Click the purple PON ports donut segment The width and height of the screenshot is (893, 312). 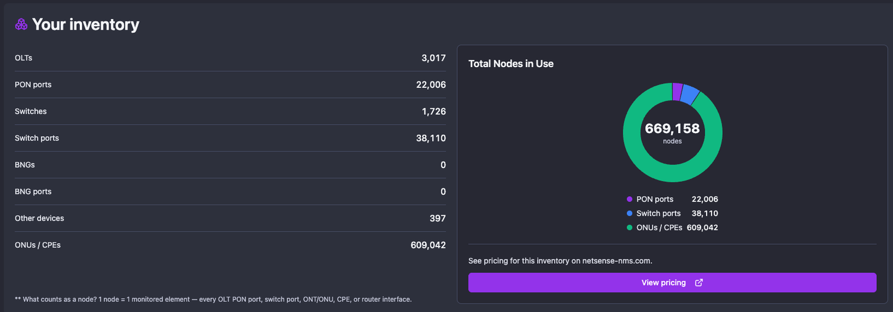[x=677, y=92]
